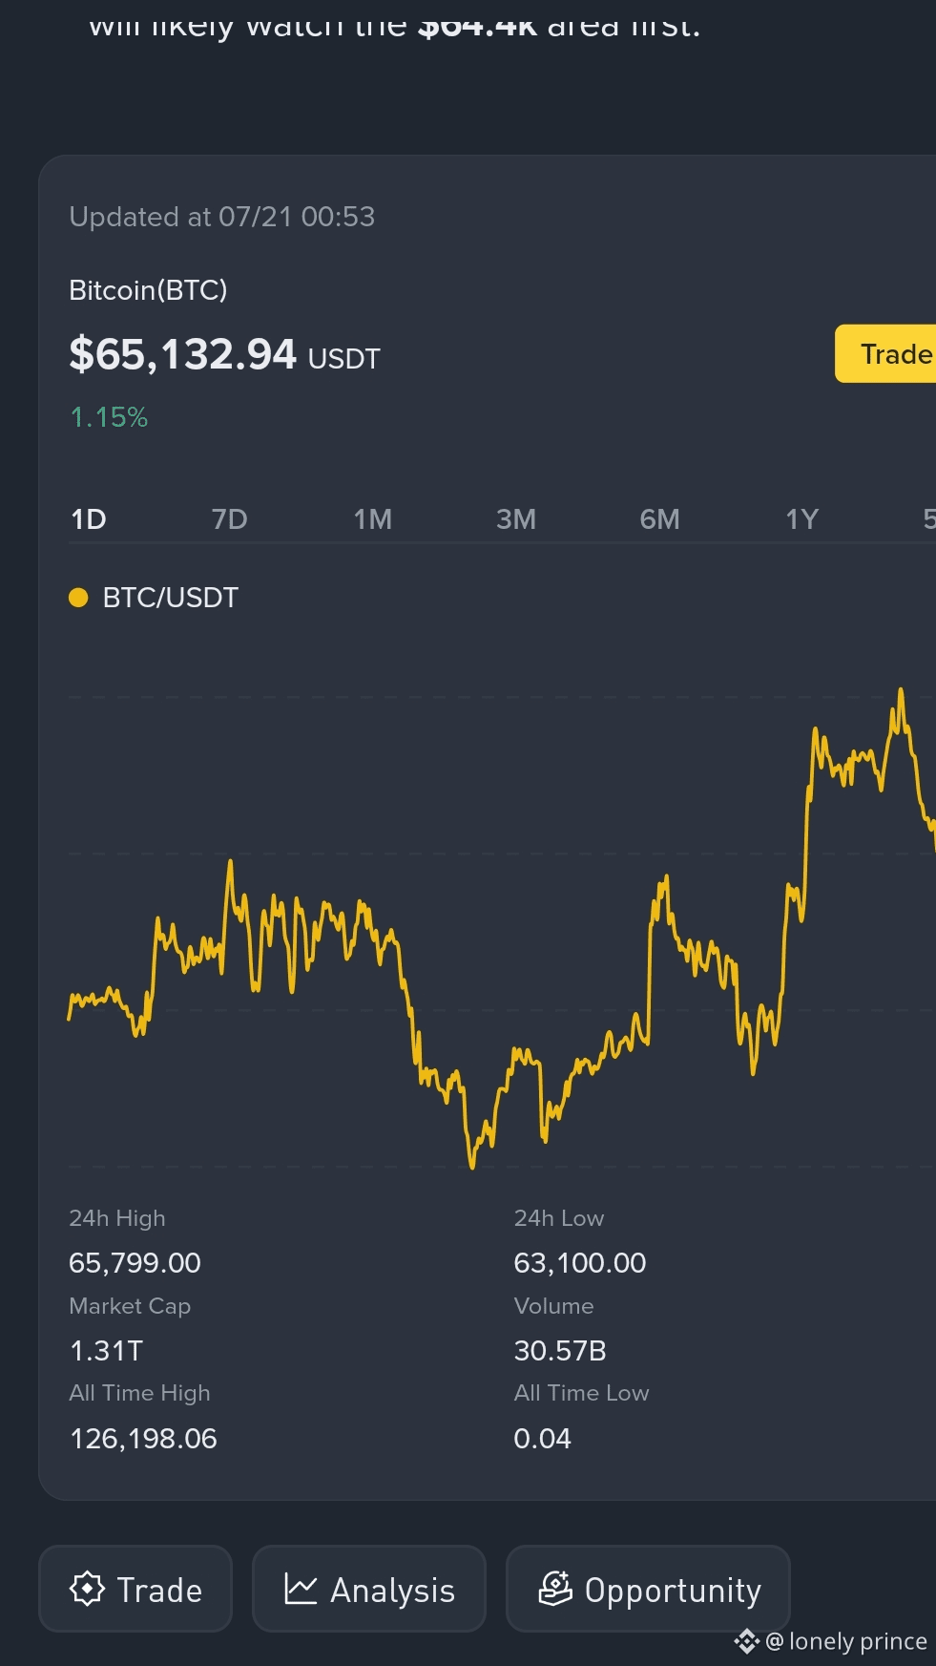
Task: Click the 24h High value 65,799.00
Action: pyautogui.click(x=135, y=1263)
